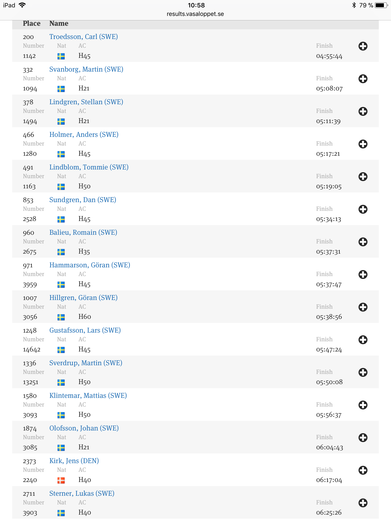391x522 pixels.
Task: Click plus icon on Gustafsson, Lars row
Action: tap(363, 340)
